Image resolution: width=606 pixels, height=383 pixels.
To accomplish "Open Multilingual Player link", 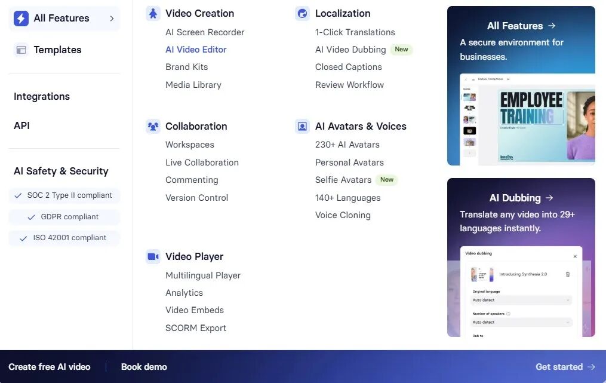I will point(203,275).
